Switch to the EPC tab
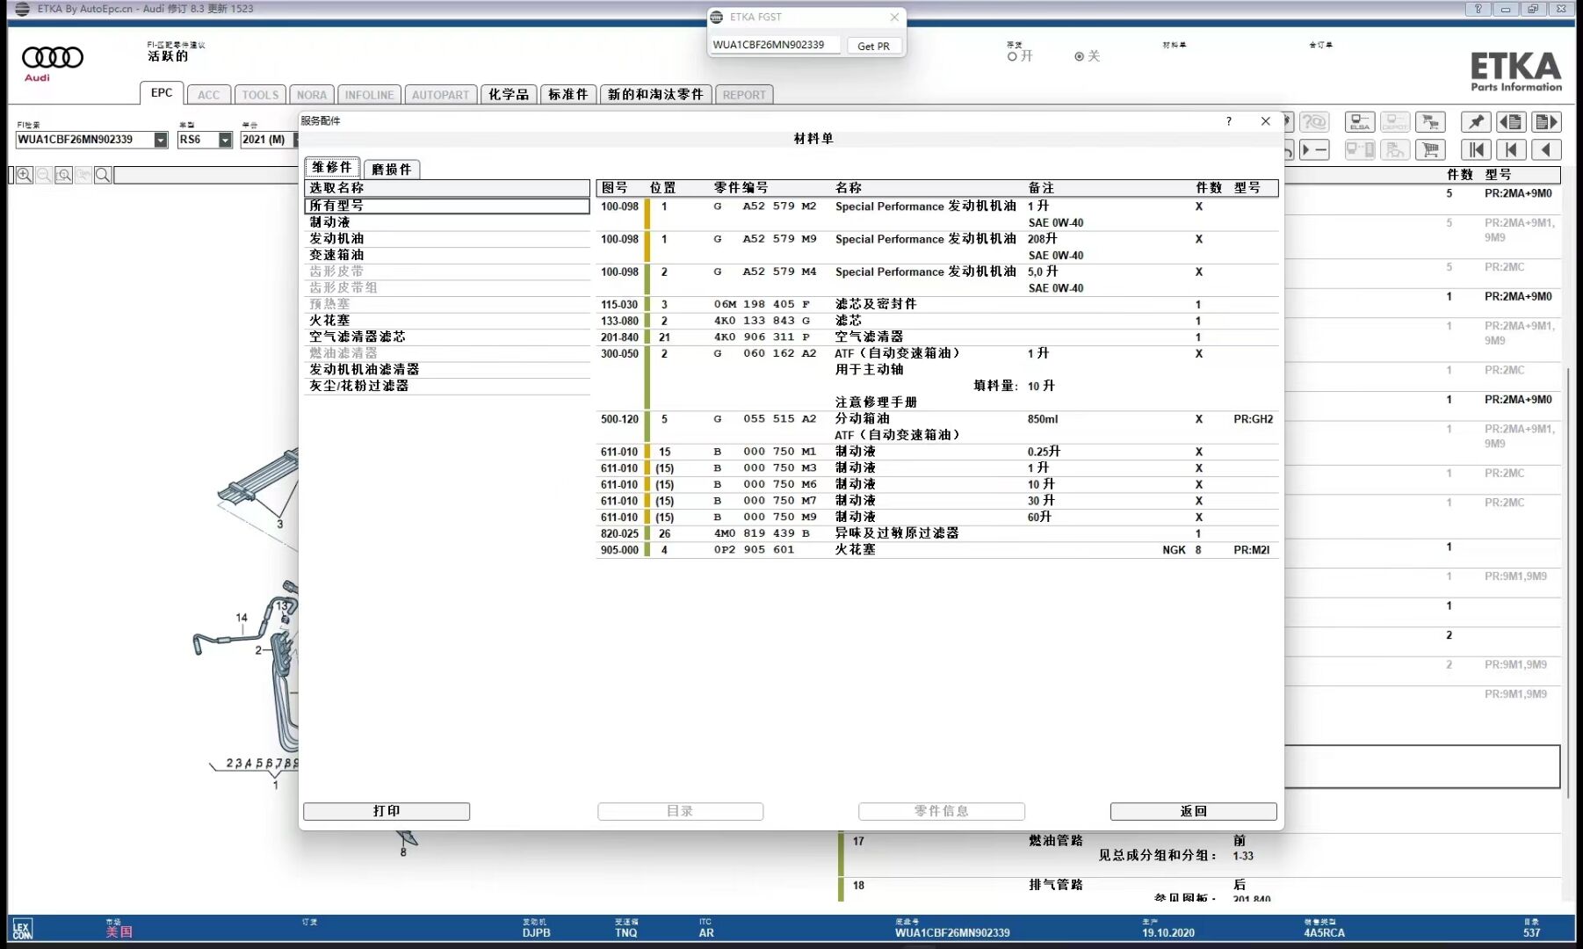This screenshot has height=949, width=1583. click(x=162, y=93)
